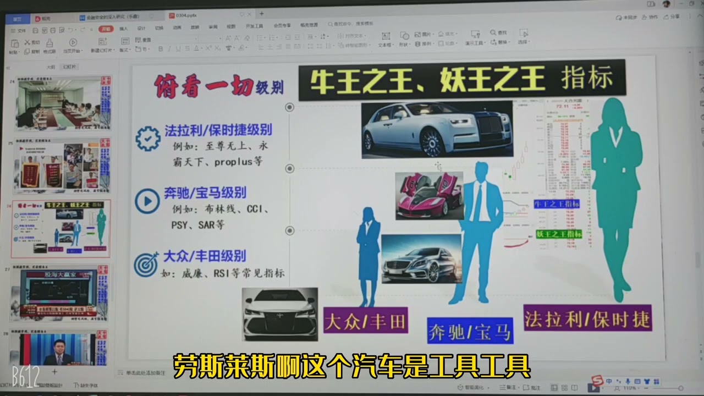The image size is (704, 396).
Task: Click the Undo arrow icon
Action: pyautogui.click(x=71, y=29)
